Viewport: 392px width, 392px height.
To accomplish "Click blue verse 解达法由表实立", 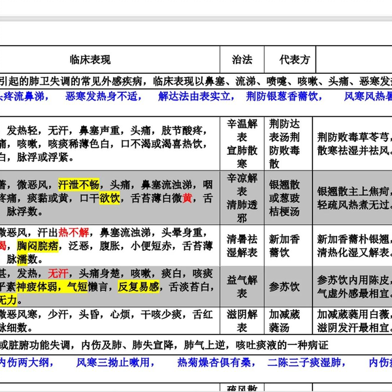I will [x=196, y=96].
